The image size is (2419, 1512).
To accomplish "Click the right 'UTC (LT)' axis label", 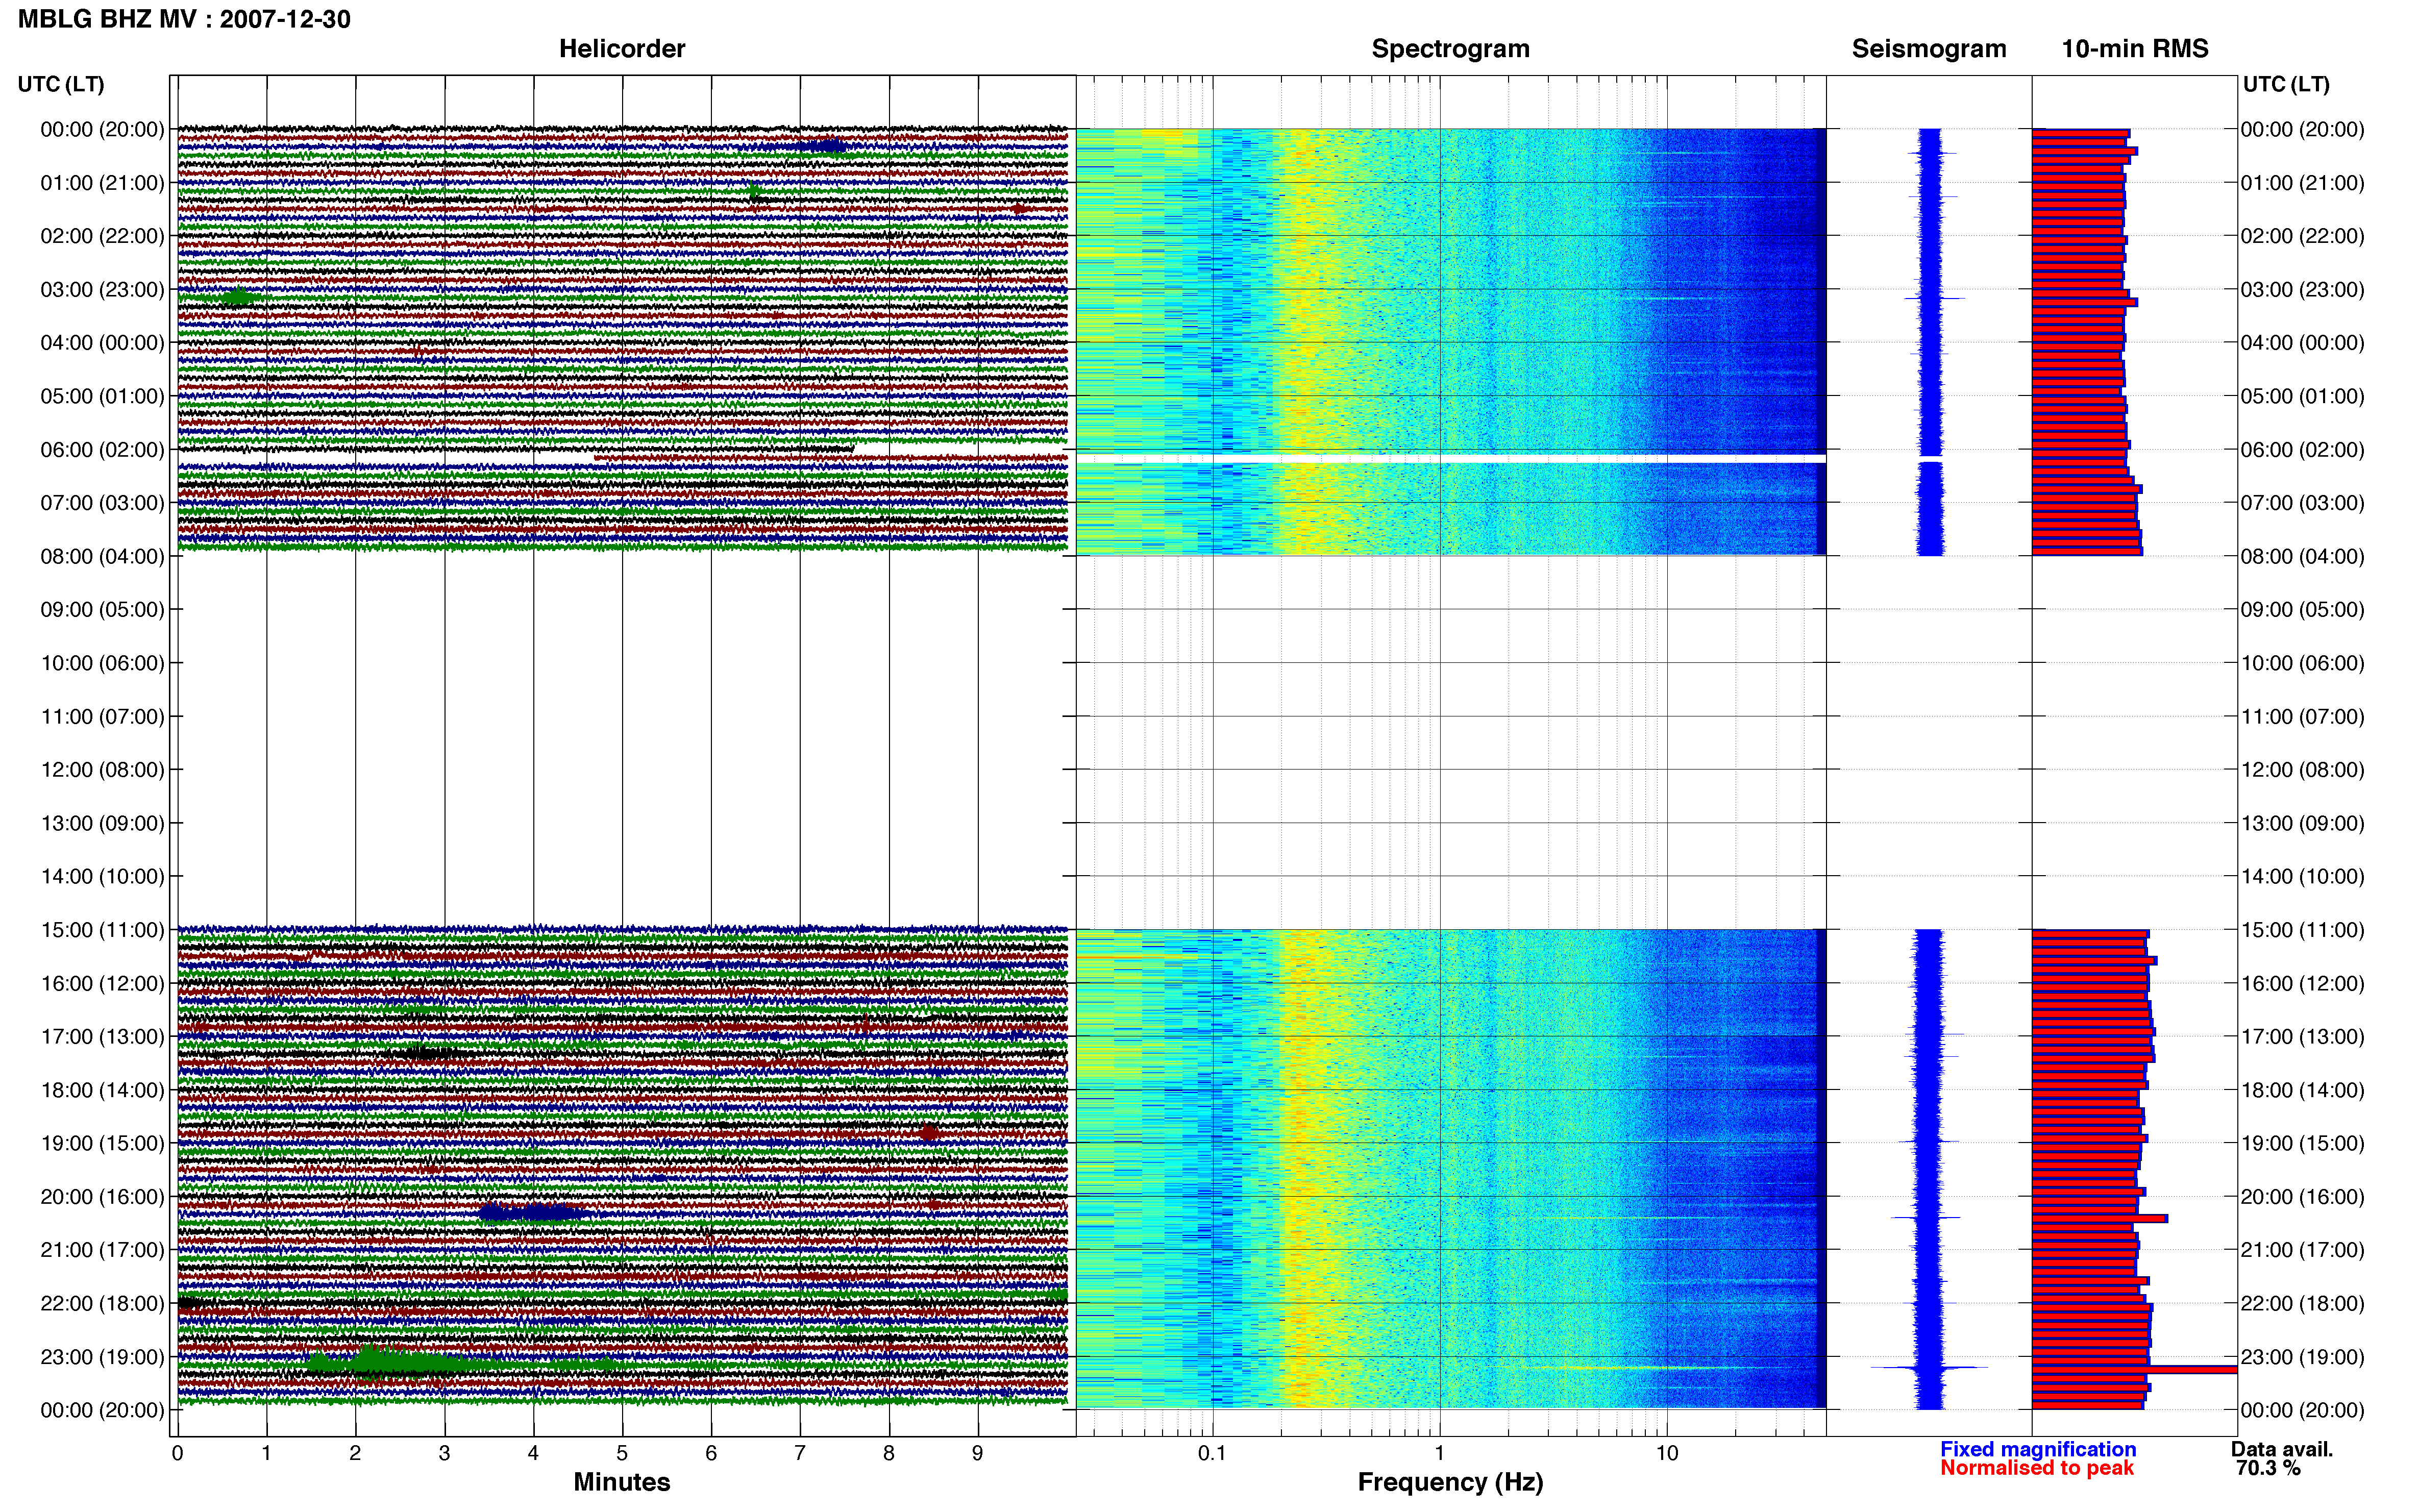I will point(2286,84).
